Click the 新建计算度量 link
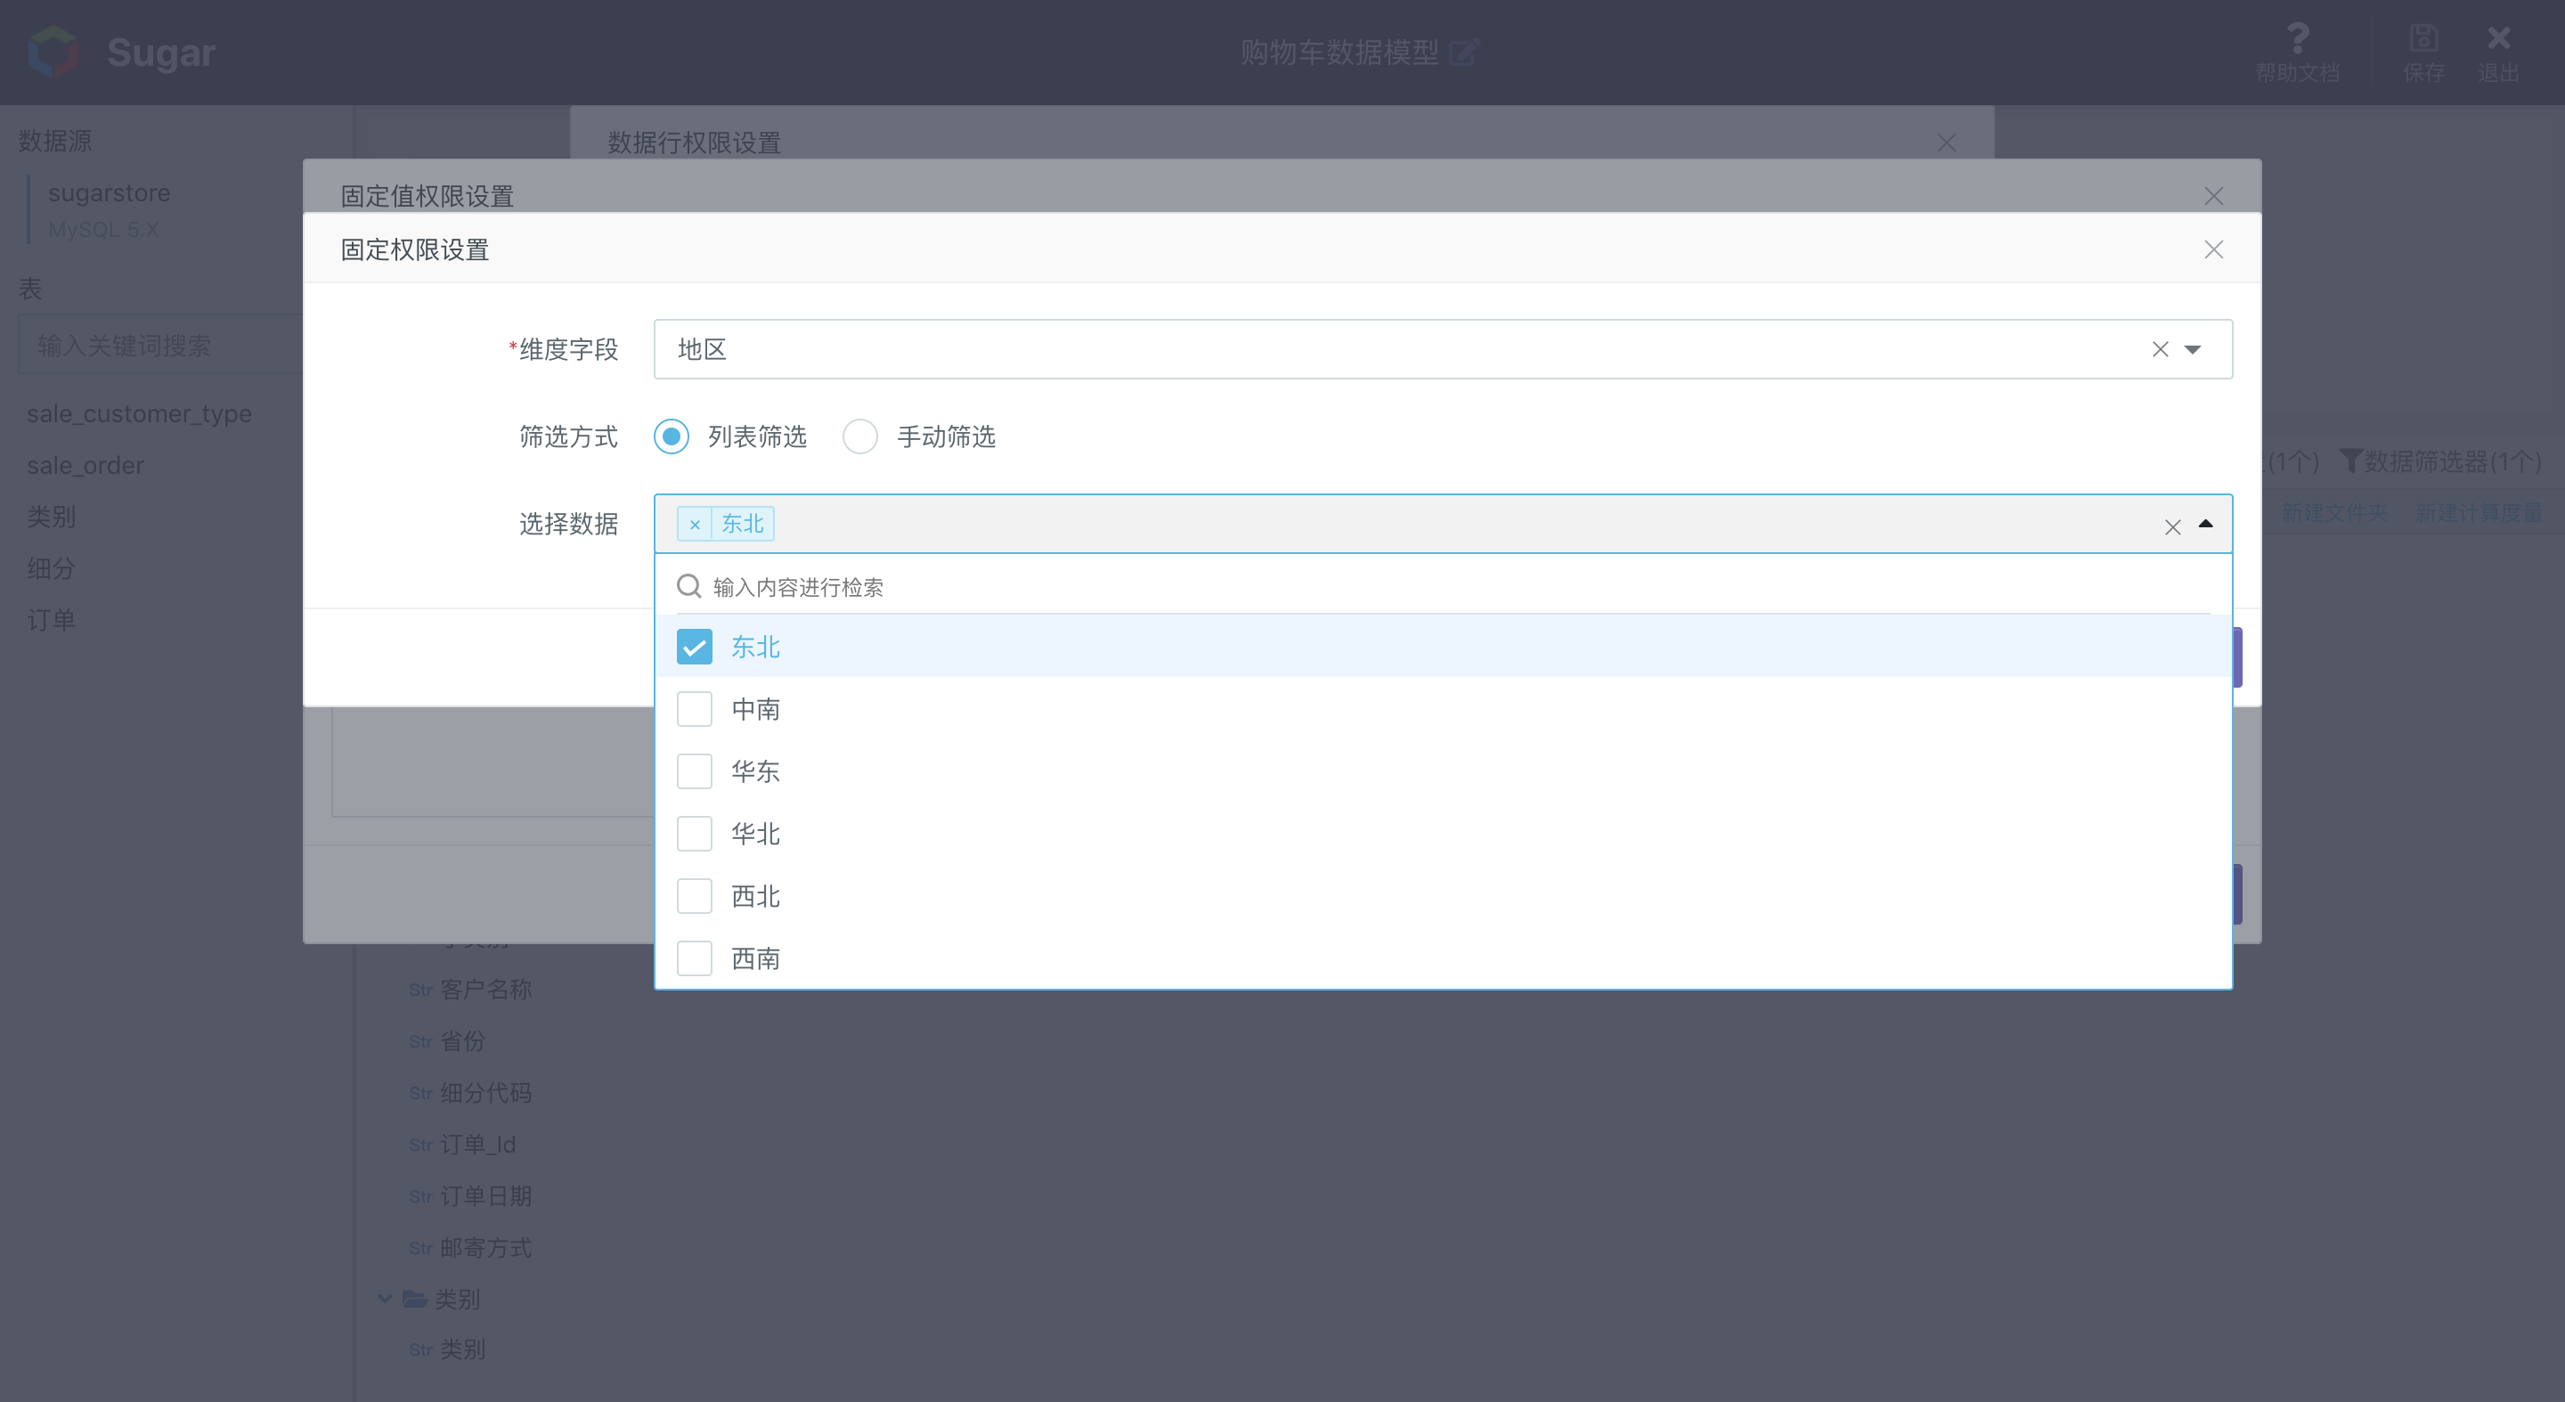This screenshot has width=2565, height=1402. [x=2479, y=513]
